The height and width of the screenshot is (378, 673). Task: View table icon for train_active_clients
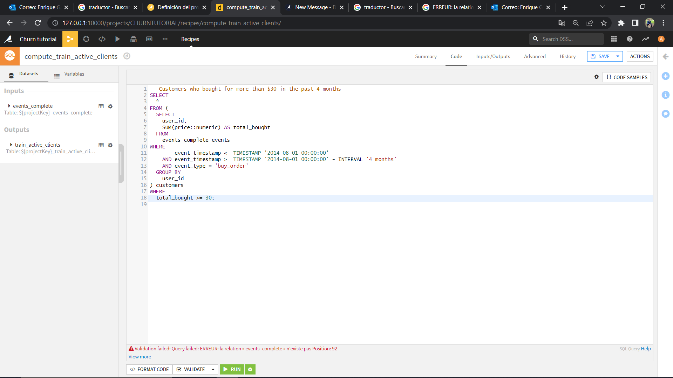click(101, 145)
